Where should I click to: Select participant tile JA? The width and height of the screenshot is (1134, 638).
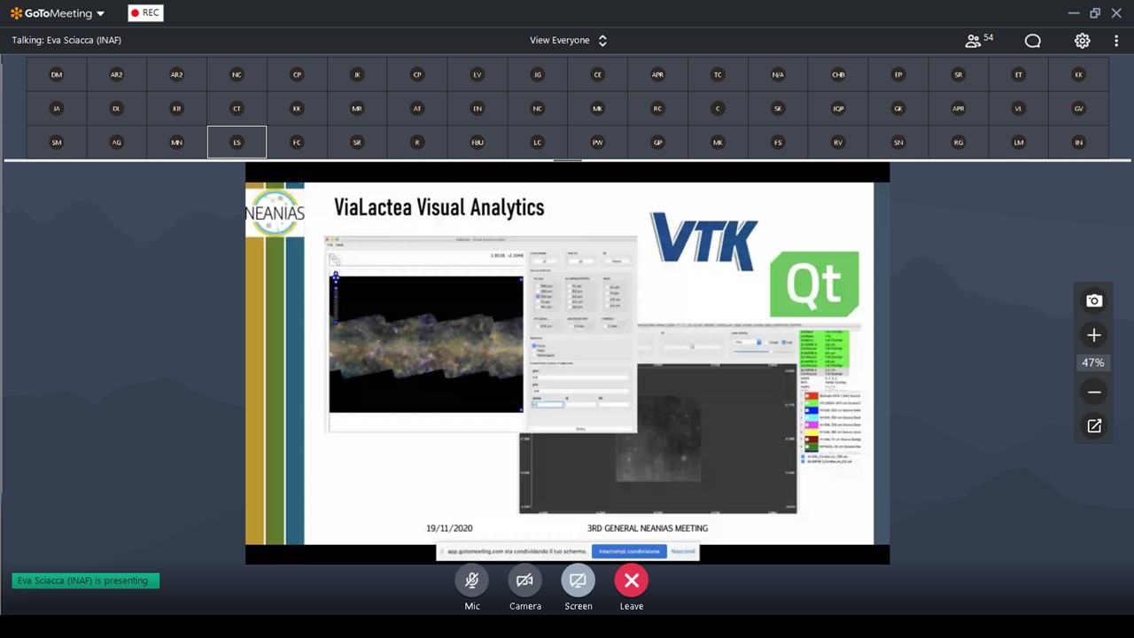57,109
